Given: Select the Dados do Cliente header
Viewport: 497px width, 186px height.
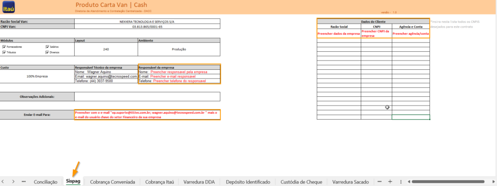Looking at the screenshot, I should (x=373, y=21).
